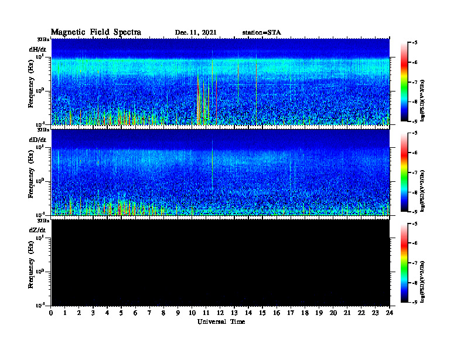Click hour tick label "8" on time axis
Screen dimensions: 464x359
(163, 313)
